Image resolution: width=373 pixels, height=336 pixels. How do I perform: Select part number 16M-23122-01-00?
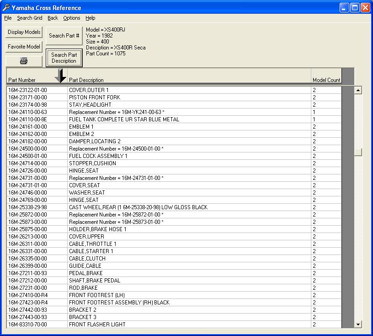(x=27, y=90)
